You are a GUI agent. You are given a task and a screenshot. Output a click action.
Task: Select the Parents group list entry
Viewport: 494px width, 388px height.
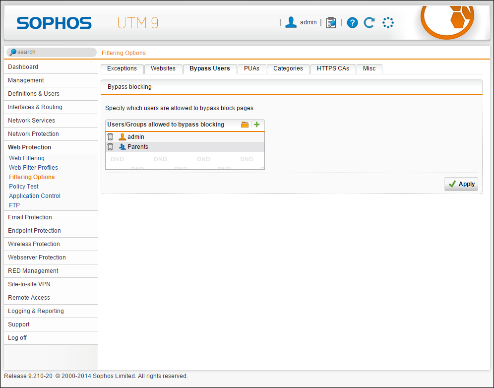138,147
